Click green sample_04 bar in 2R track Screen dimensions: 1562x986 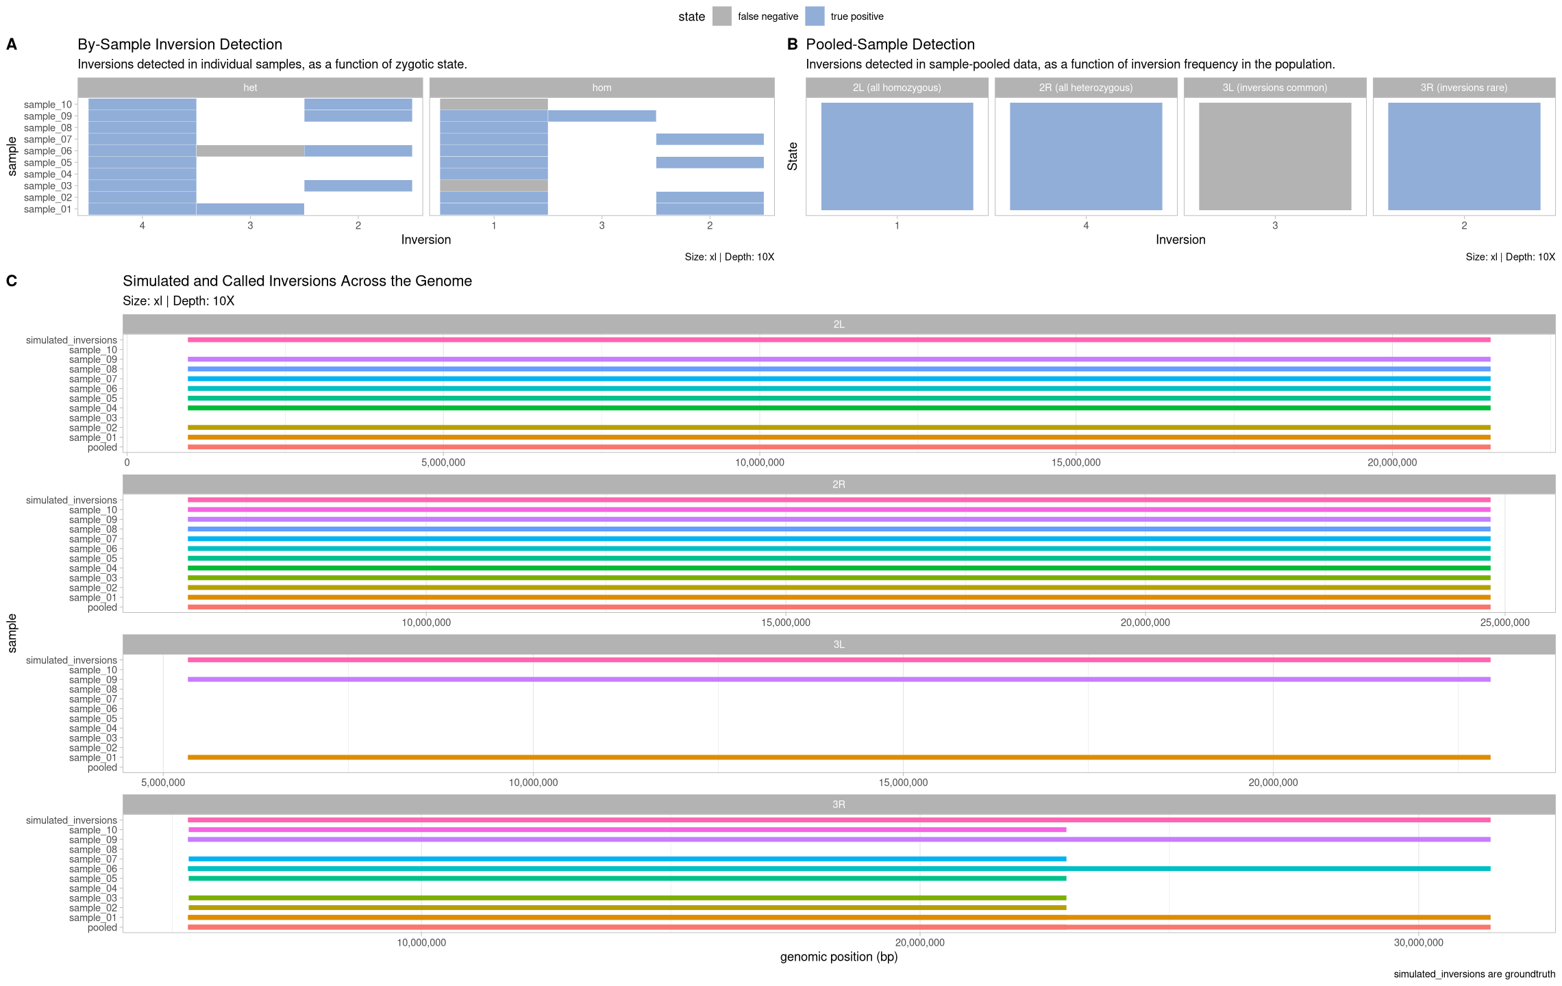(839, 568)
